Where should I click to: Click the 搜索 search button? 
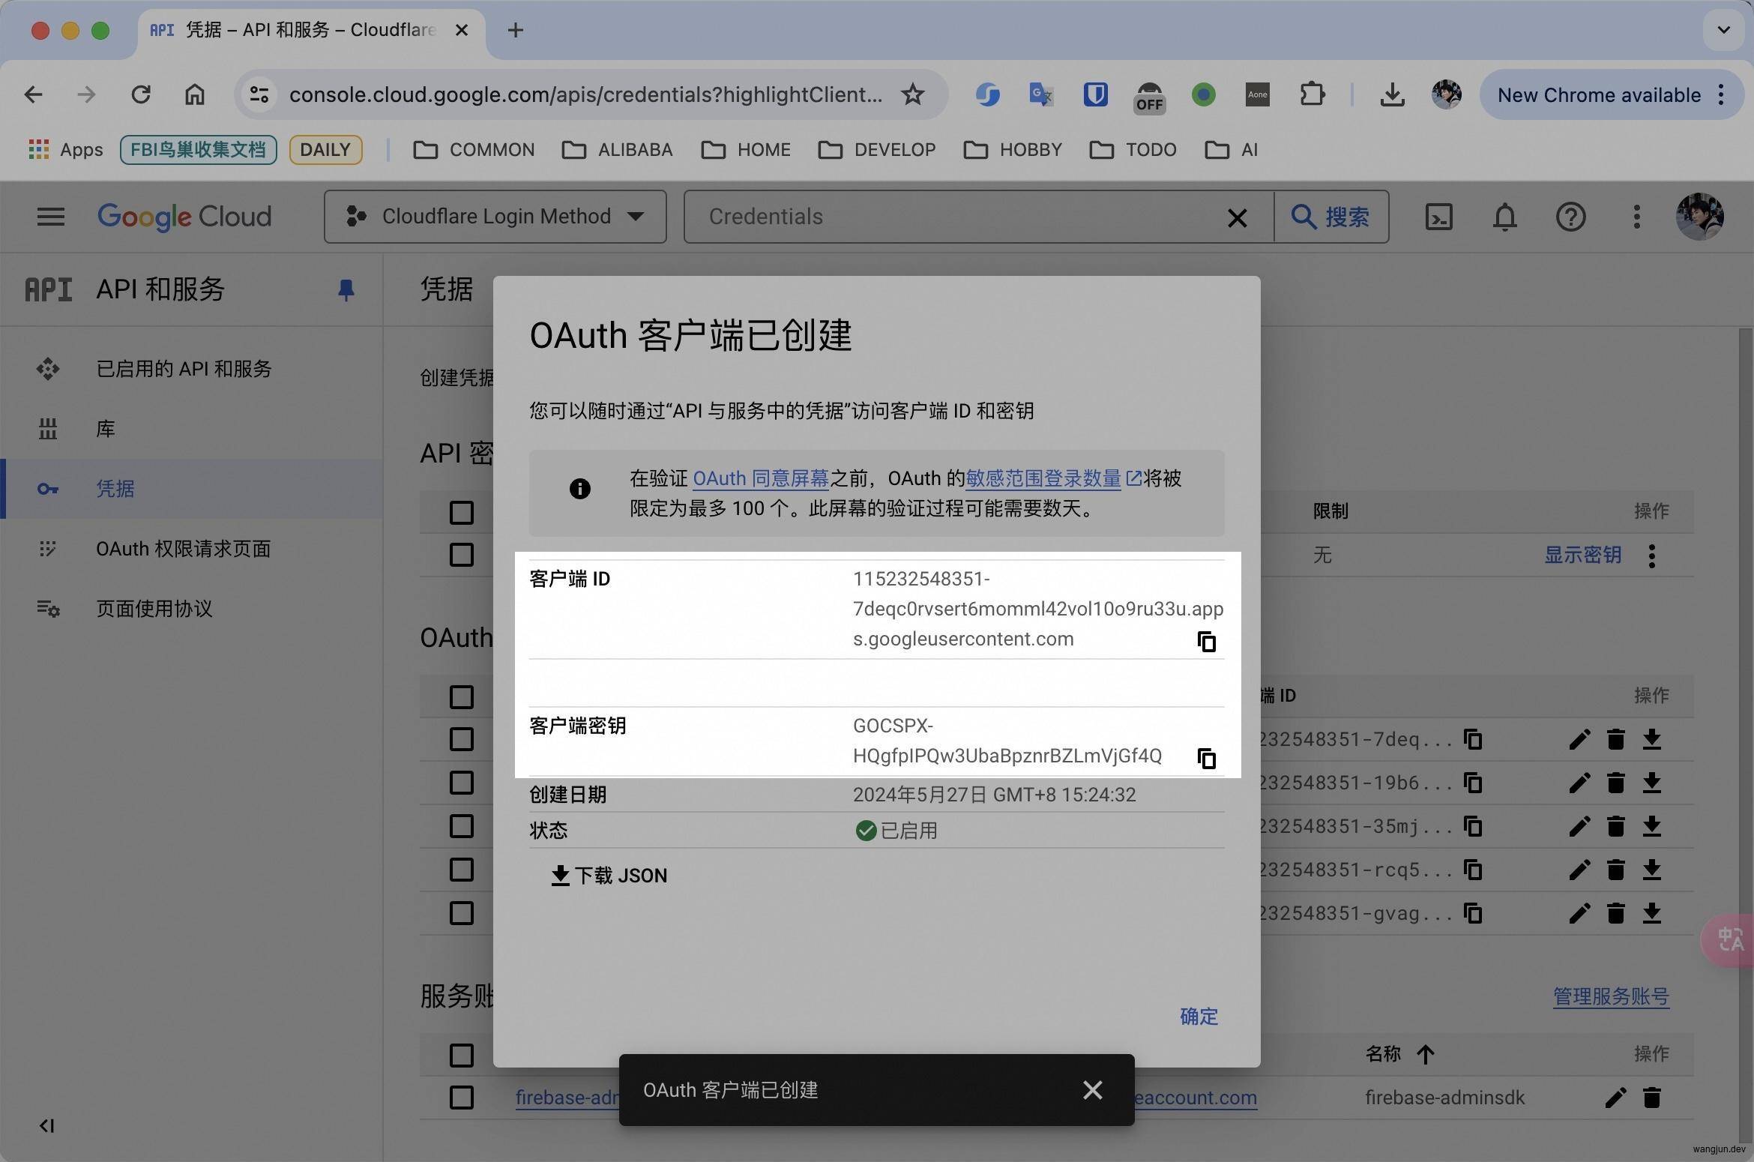click(x=1330, y=217)
